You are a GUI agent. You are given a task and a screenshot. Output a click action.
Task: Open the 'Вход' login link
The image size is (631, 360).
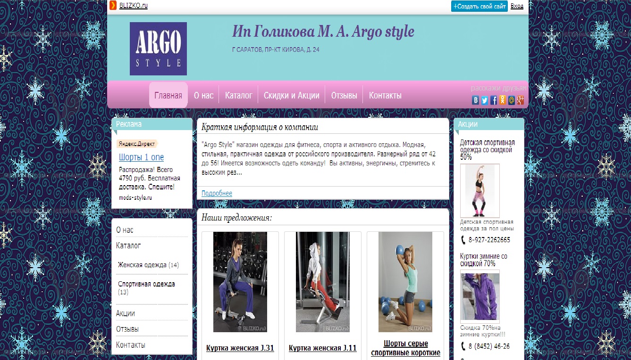coord(517,6)
